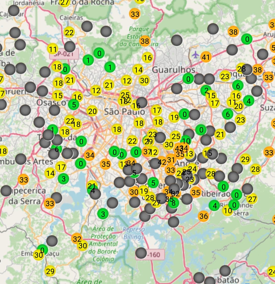Click the green 10 marker

[186, 140]
